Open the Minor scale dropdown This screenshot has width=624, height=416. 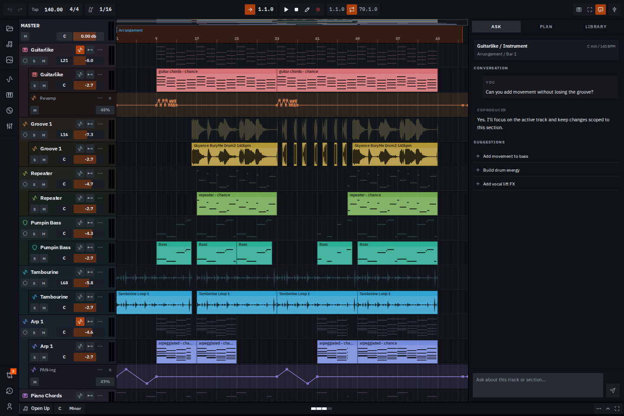pyautogui.click(x=75, y=408)
